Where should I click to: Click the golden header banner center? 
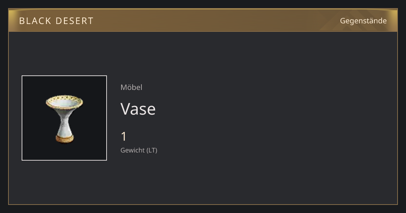pyautogui.click(x=203, y=20)
